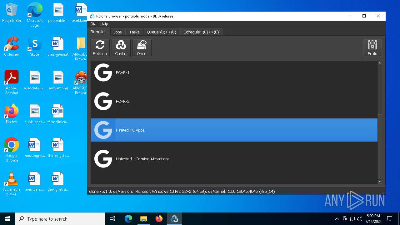Click the remotes list scroll down arrow
Viewport: 400px width, 225px height.
tap(380, 182)
